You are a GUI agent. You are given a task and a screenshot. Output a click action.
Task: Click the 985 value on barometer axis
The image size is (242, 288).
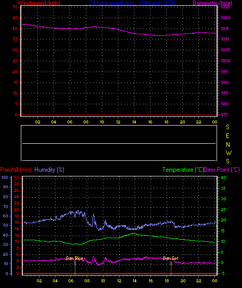225,93
